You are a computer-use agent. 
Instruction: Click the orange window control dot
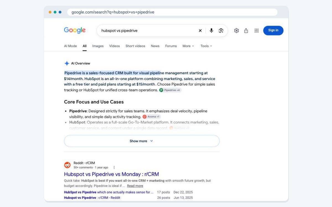pyautogui.click(x=50, y=12)
